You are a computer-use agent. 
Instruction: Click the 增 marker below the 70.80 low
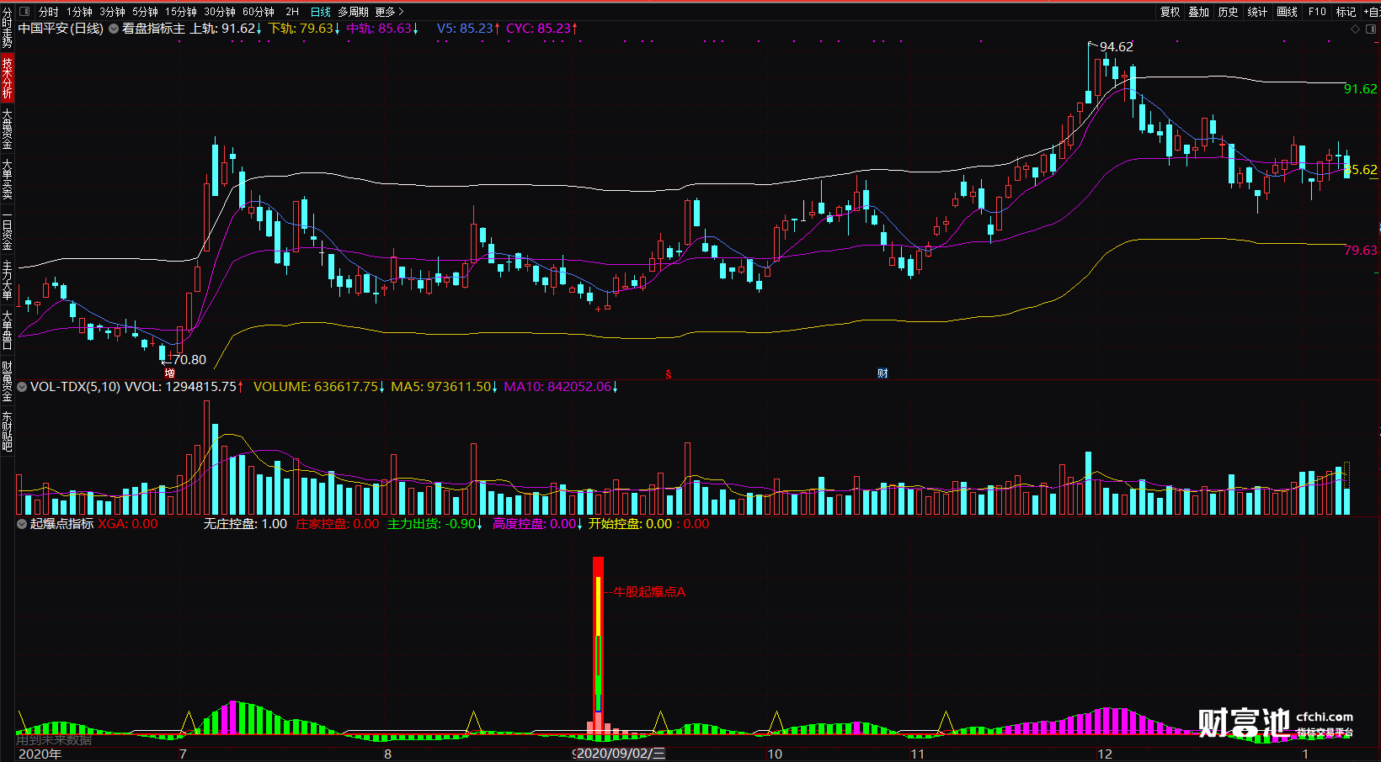click(x=170, y=373)
